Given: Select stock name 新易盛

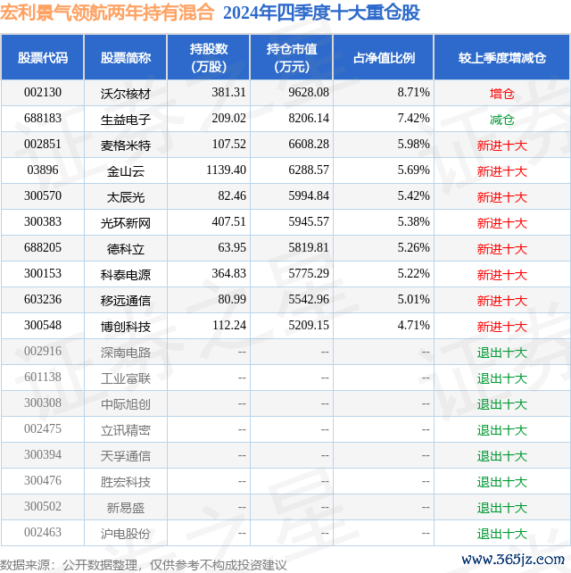Looking at the screenshot, I should 126,509.
